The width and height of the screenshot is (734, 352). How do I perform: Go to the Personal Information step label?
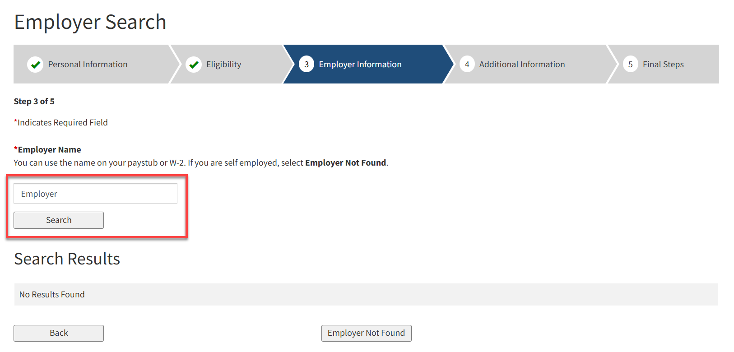(88, 65)
